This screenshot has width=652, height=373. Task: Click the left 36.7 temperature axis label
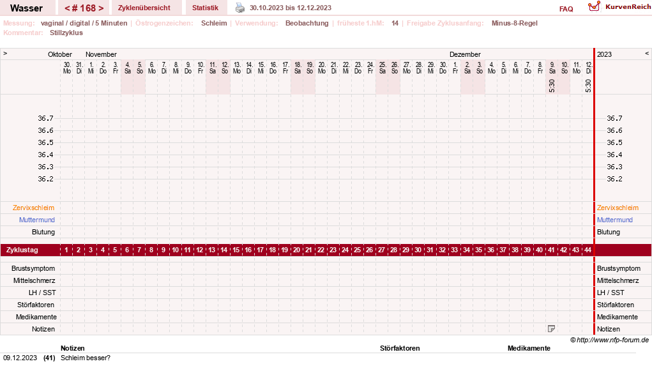click(46, 119)
